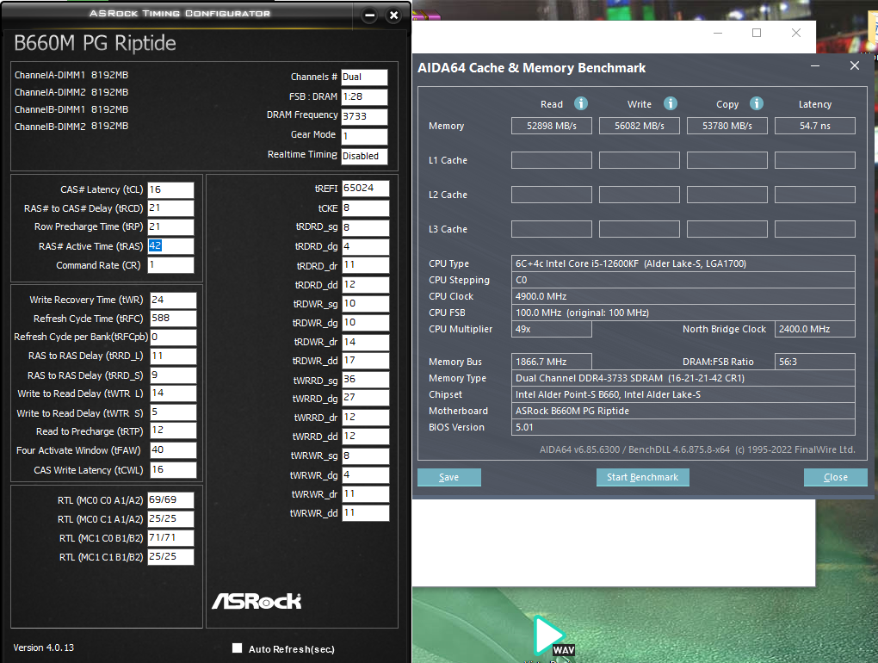The height and width of the screenshot is (663, 878).
Task: Click the tRCD value field
Action: (170, 208)
